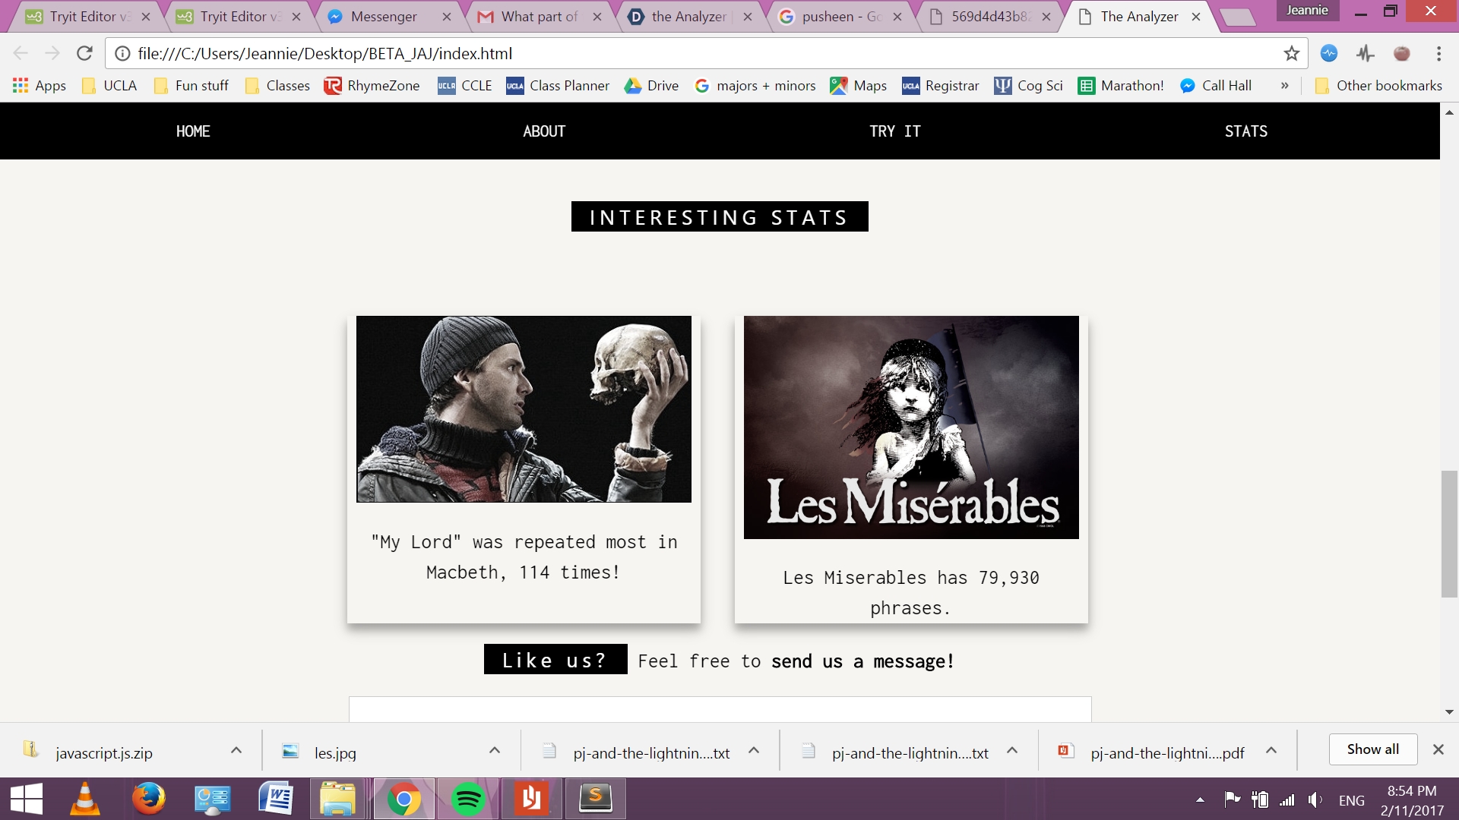
Task: Open the ABOUT navigation link
Action: click(544, 131)
